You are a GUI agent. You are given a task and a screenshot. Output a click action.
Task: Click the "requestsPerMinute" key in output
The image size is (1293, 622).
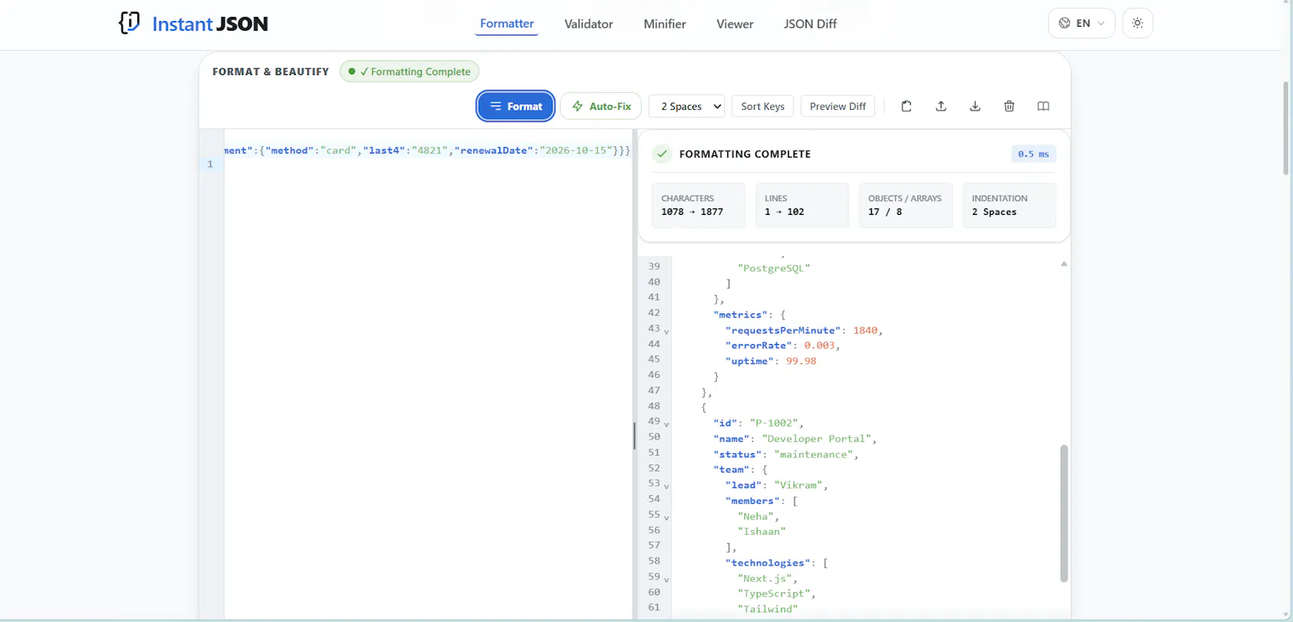tap(783, 330)
